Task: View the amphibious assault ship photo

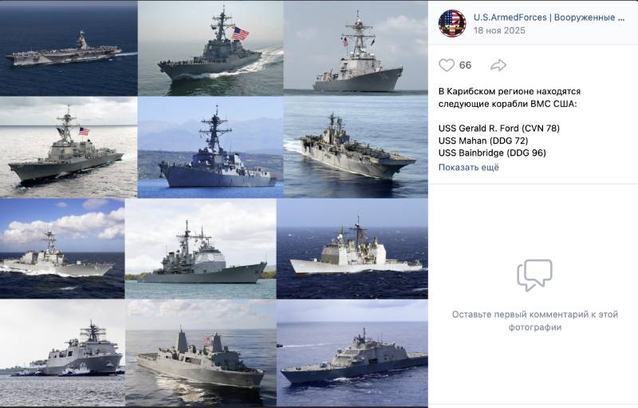Action: pos(356,148)
